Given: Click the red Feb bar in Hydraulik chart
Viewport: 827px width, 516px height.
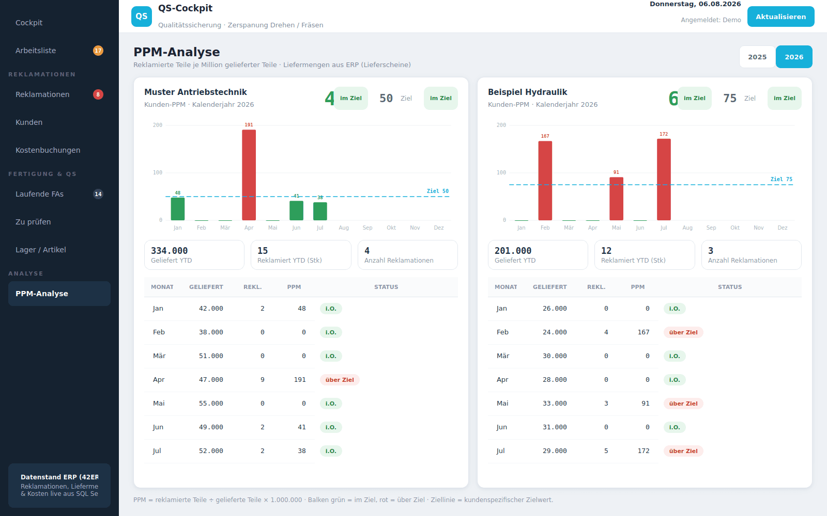Looking at the screenshot, I should 545,181.
